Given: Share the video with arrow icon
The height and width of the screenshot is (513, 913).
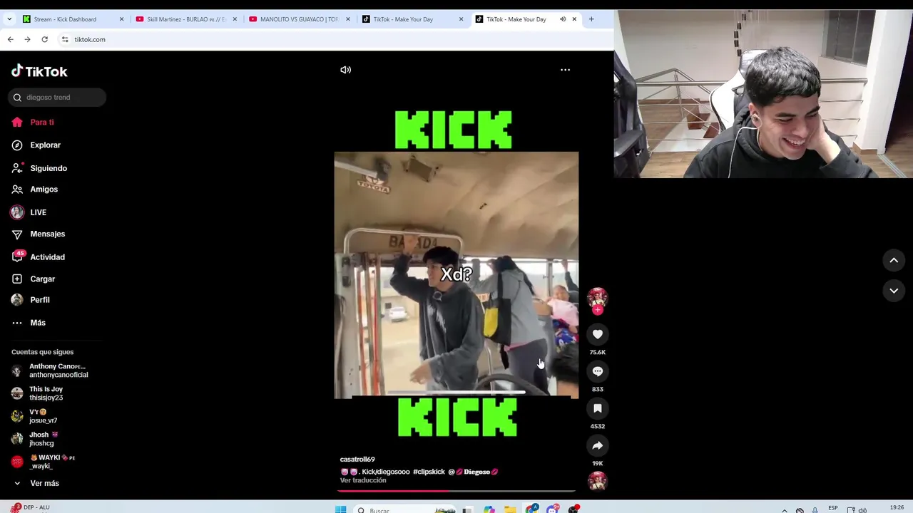Looking at the screenshot, I should (598, 445).
